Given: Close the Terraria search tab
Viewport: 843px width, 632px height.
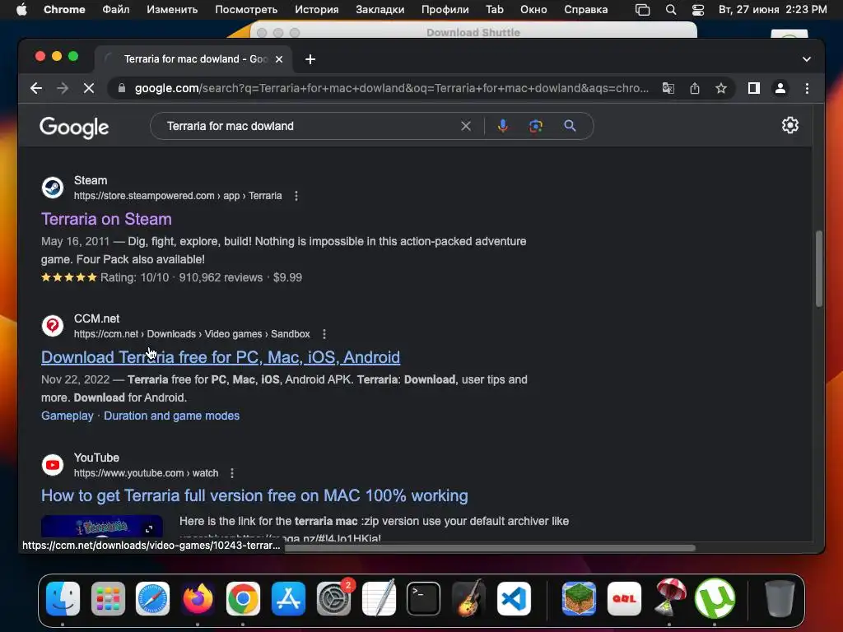Looking at the screenshot, I should pos(279,59).
